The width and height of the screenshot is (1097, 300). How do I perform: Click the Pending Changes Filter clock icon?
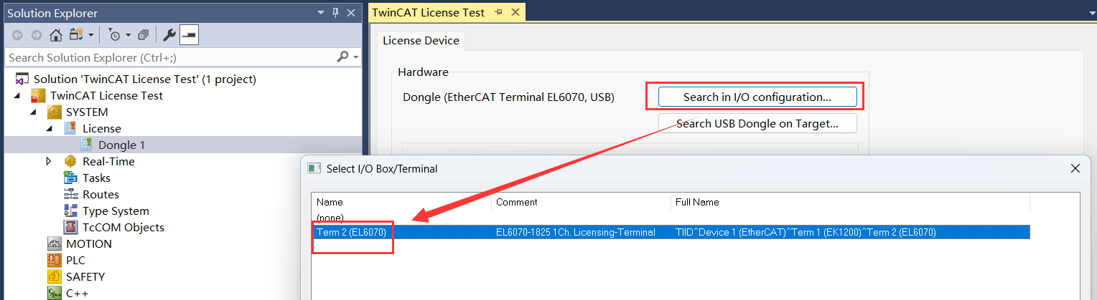[x=114, y=34]
